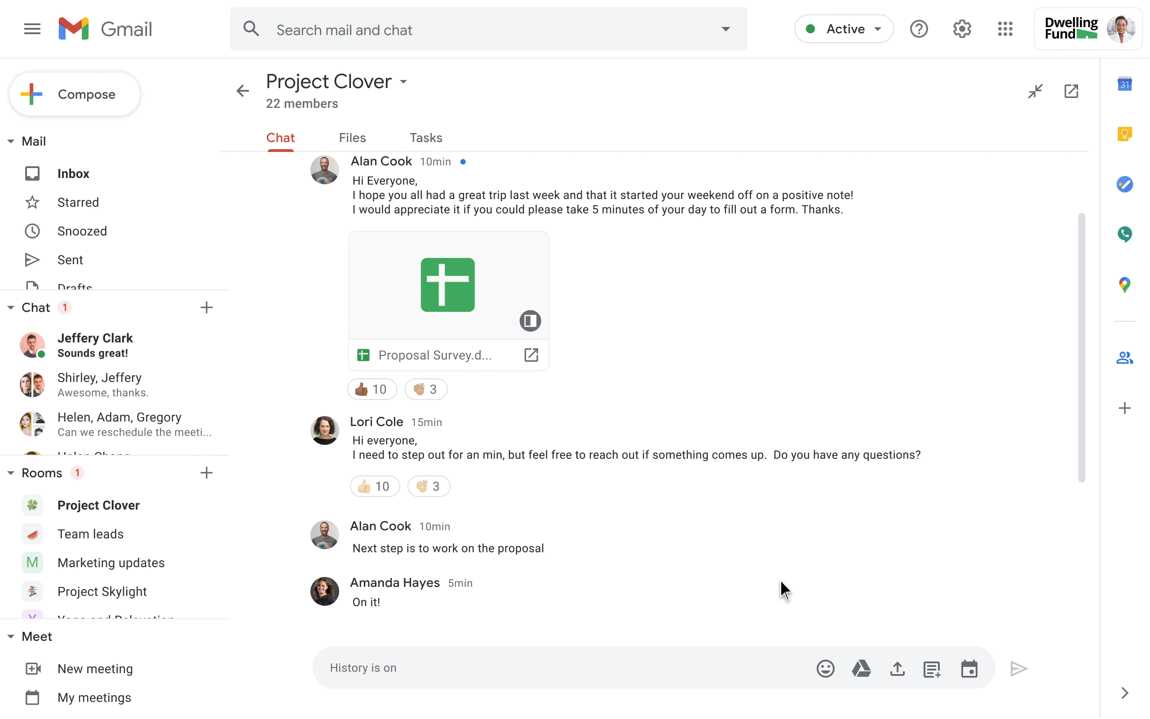Open Project Clover members dropdown menu

(x=403, y=81)
